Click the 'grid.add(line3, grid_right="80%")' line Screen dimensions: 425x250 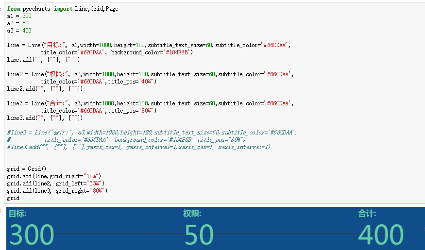[x=57, y=191]
